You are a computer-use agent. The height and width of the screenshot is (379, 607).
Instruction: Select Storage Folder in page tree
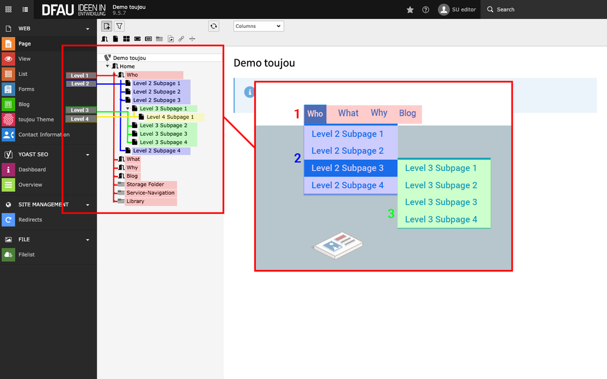pyautogui.click(x=145, y=185)
